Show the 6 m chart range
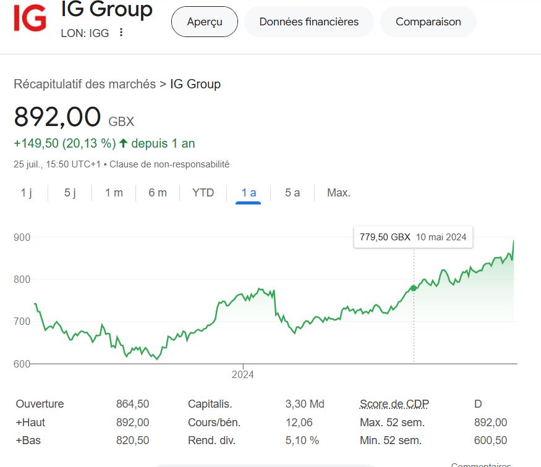Viewport: 541px width, 467px height. pos(158,193)
